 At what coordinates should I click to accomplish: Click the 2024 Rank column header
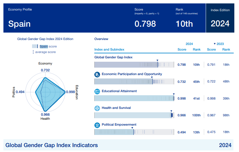(197, 49)
